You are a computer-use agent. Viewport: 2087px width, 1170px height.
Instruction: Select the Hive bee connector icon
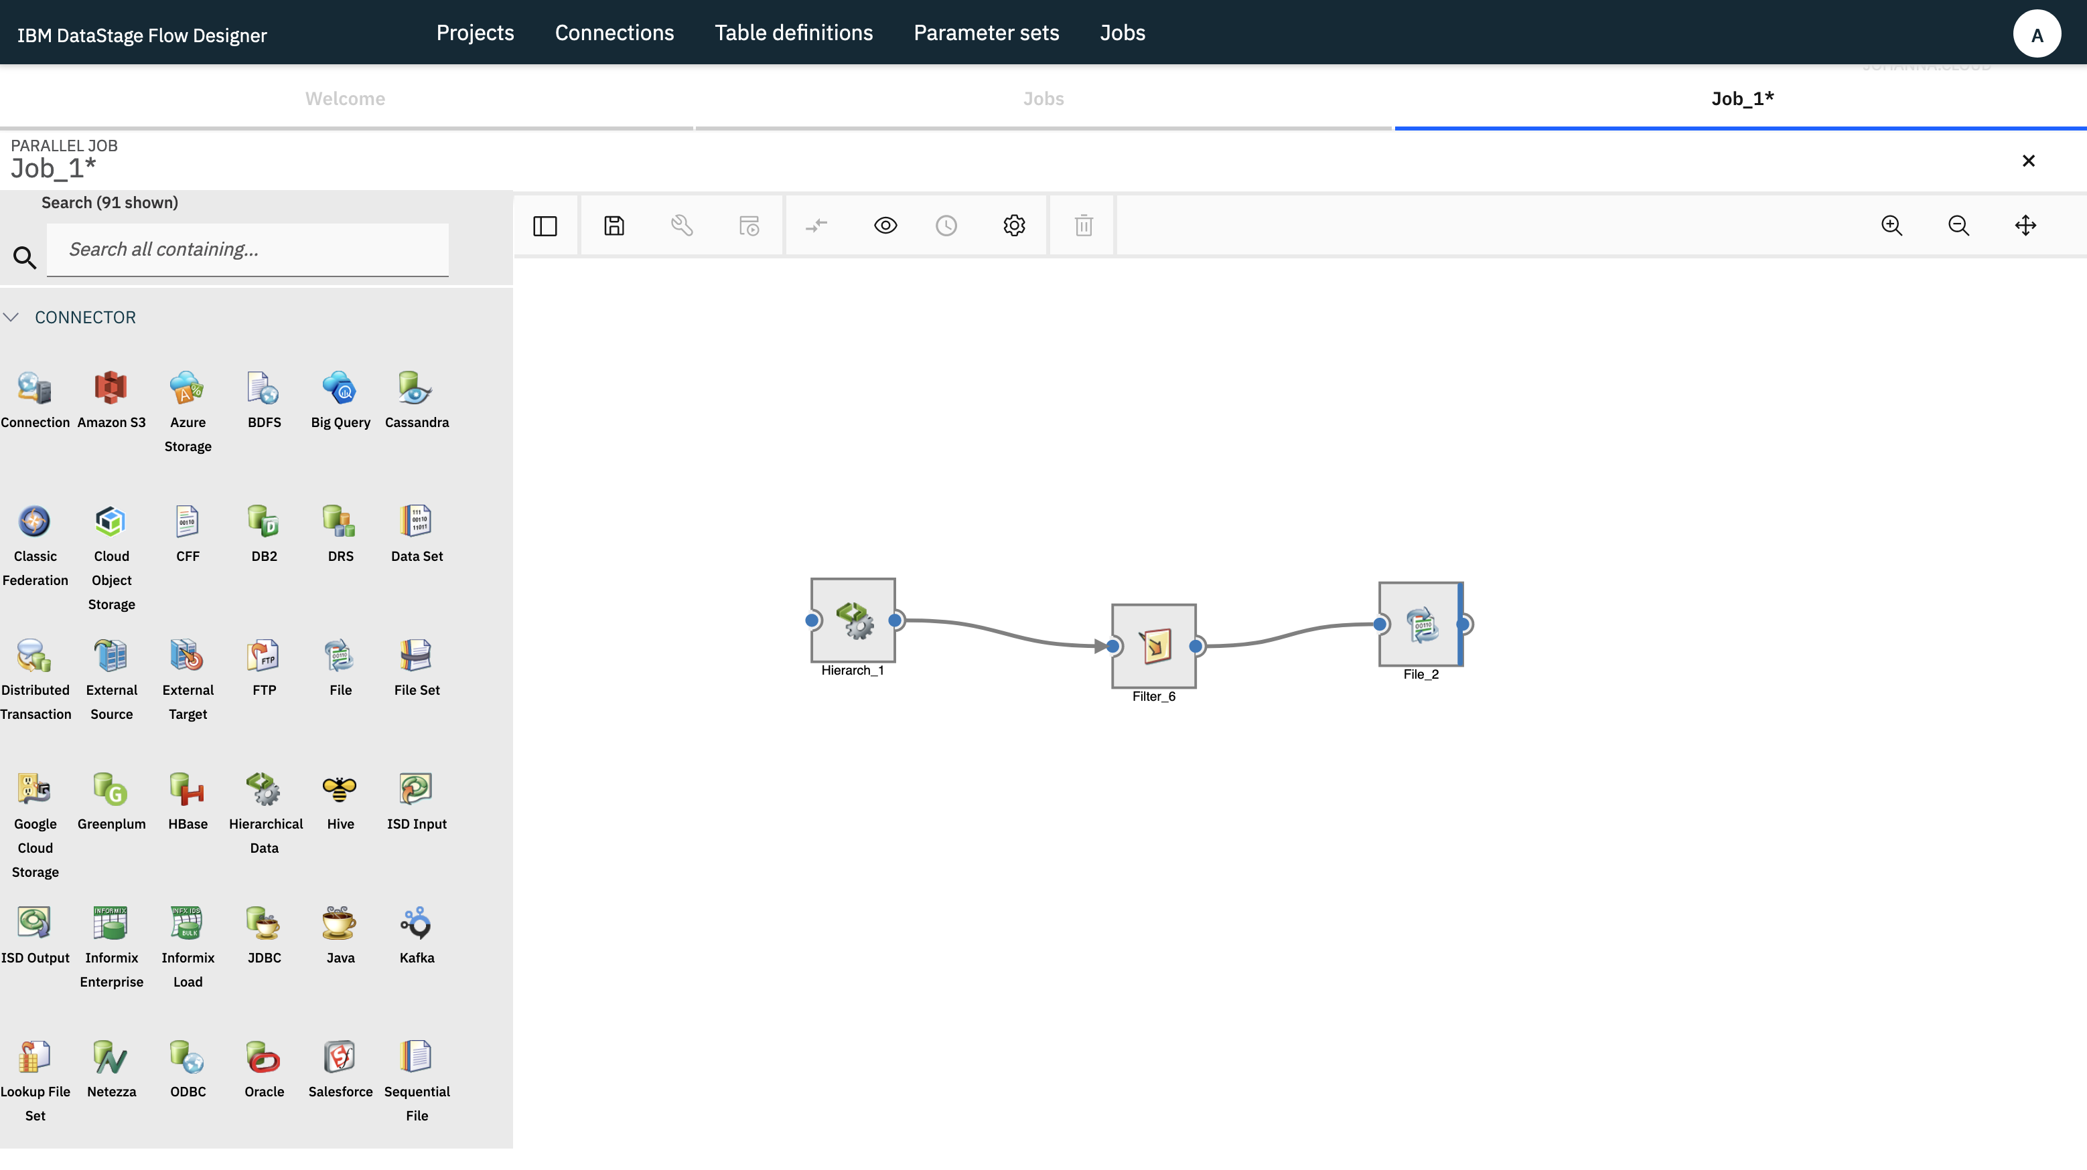tap(340, 789)
